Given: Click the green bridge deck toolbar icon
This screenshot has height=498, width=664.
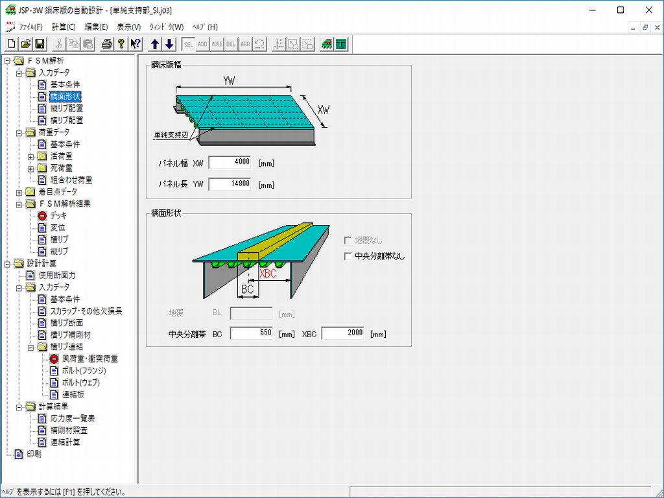Looking at the screenshot, I should [x=327, y=44].
